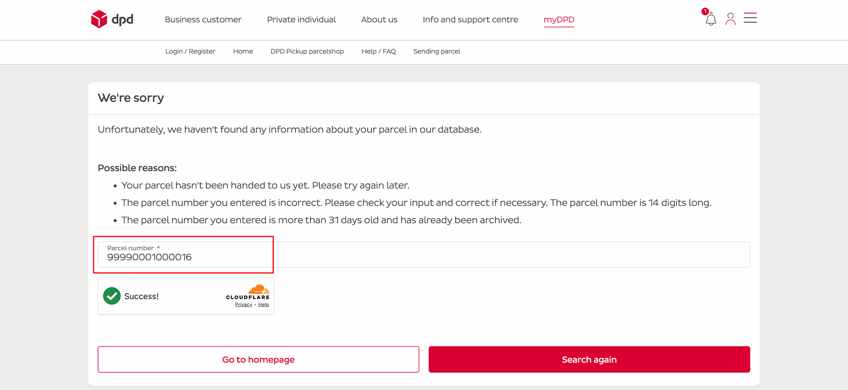Open About us menu
Screen dimensions: 848x390
point(379,19)
